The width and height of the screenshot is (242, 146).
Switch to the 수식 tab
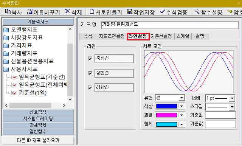pyautogui.click(x=88, y=36)
